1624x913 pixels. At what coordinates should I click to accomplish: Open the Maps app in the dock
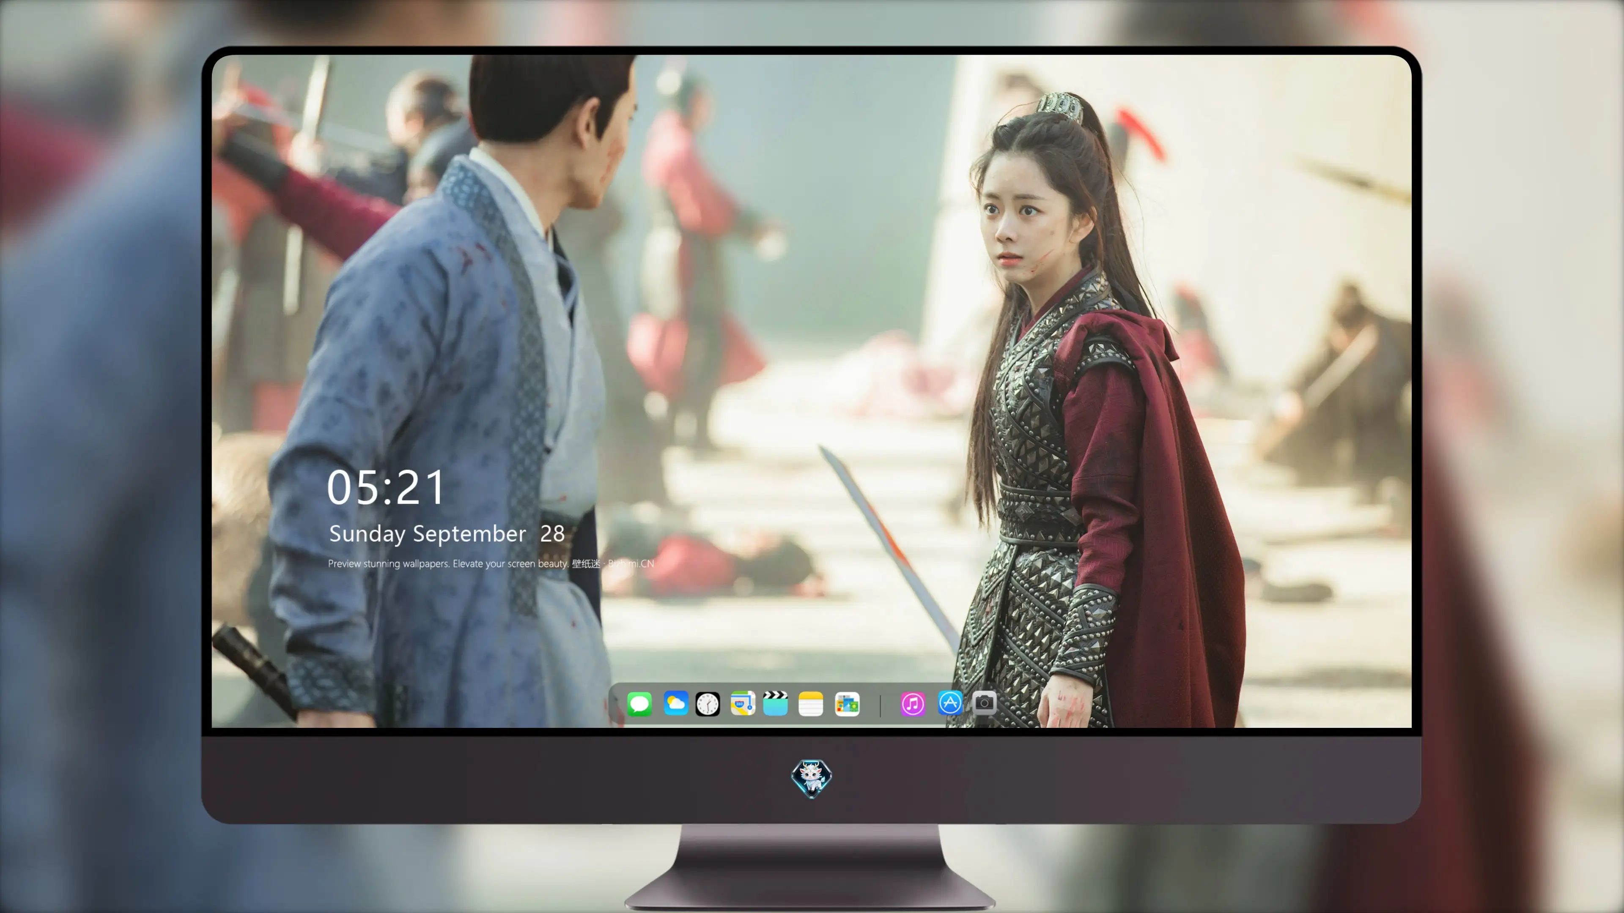(x=743, y=703)
